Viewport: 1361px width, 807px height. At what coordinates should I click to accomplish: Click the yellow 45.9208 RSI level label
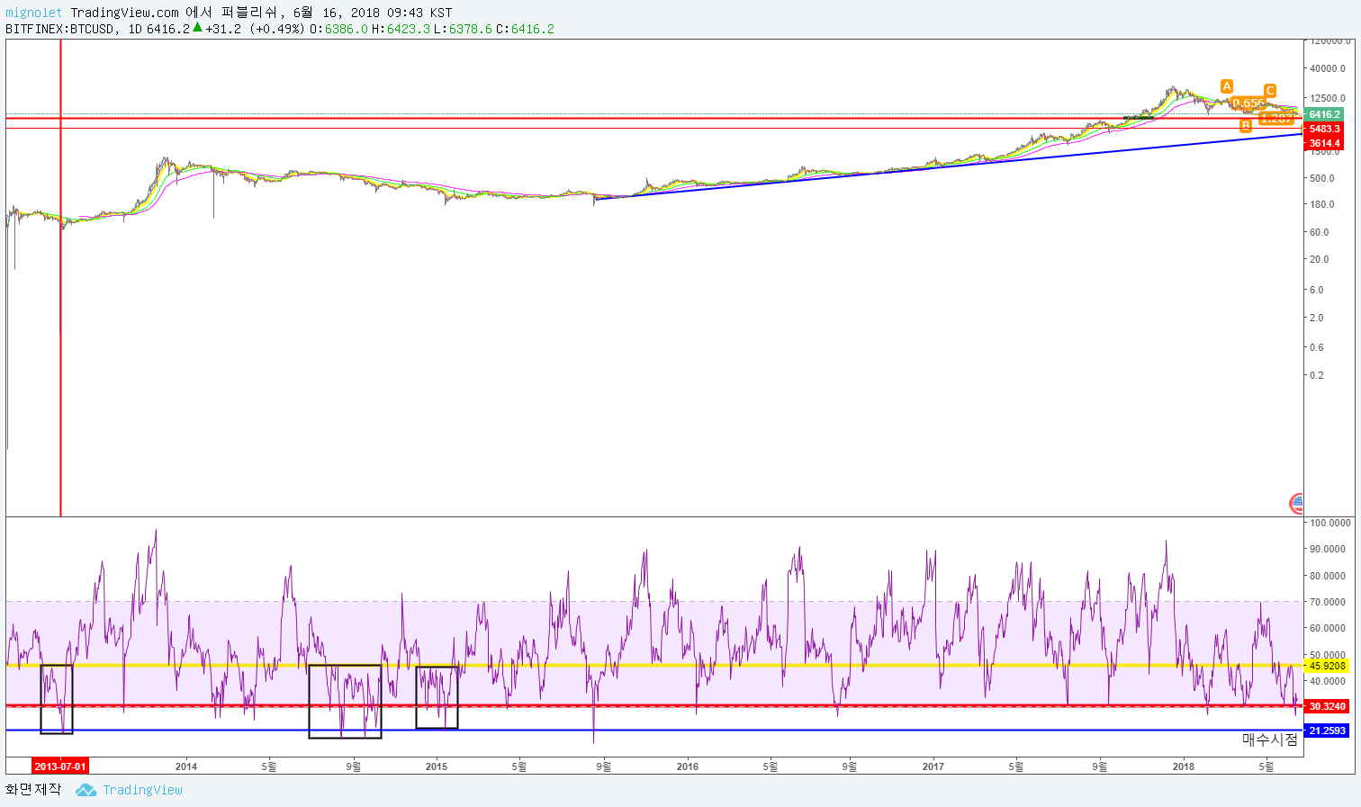[x=1327, y=666]
